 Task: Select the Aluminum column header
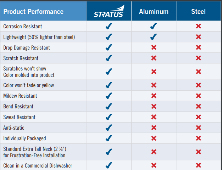pyautogui.click(x=154, y=12)
